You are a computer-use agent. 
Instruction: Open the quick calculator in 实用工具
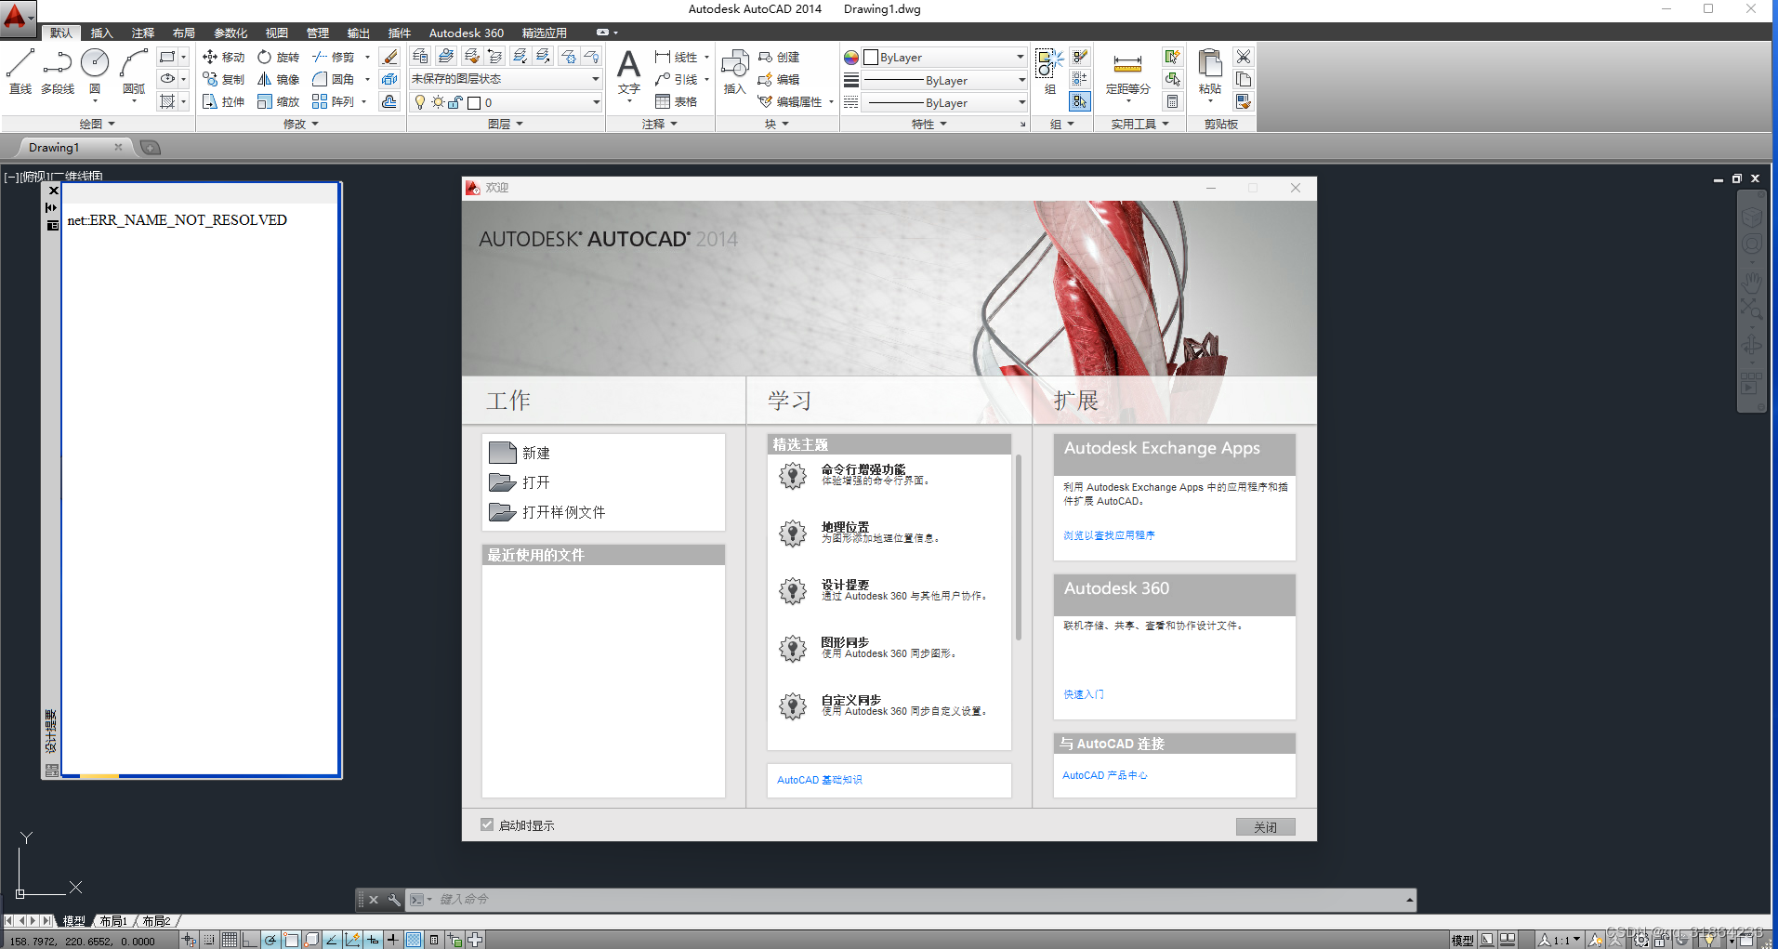pyautogui.click(x=1173, y=101)
